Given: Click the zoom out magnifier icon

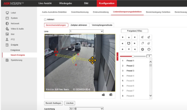Looking at the screenshot, I should click(142, 37).
